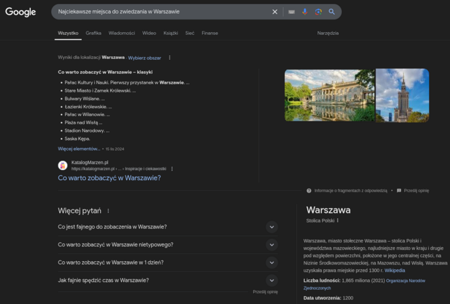Click the Data utworzenia label
Viewport: 450px width, 304px height.
pyautogui.click(x=322, y=298)
